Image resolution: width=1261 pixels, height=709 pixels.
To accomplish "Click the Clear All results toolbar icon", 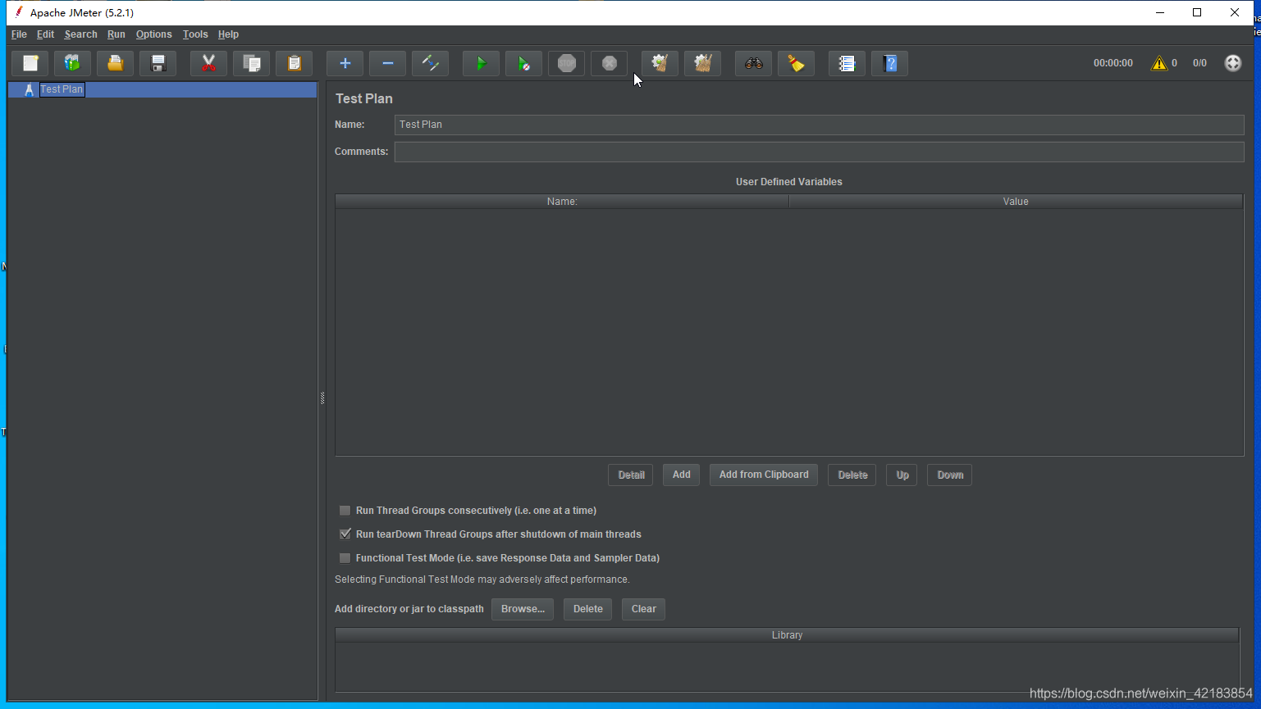I will pyautogui.click(x=703, y=63).
